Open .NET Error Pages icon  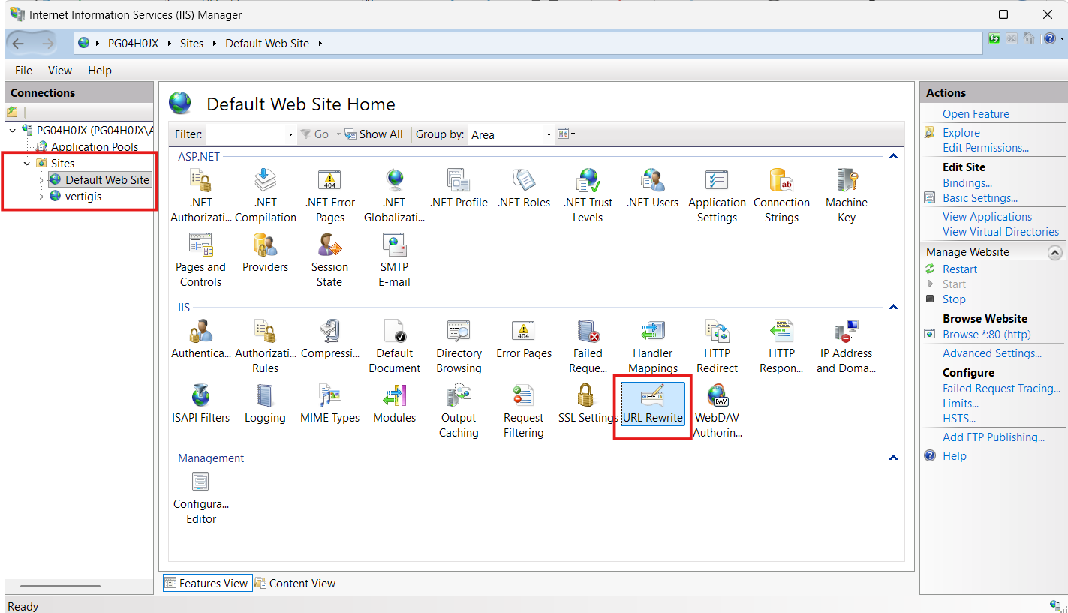(330, 196)
